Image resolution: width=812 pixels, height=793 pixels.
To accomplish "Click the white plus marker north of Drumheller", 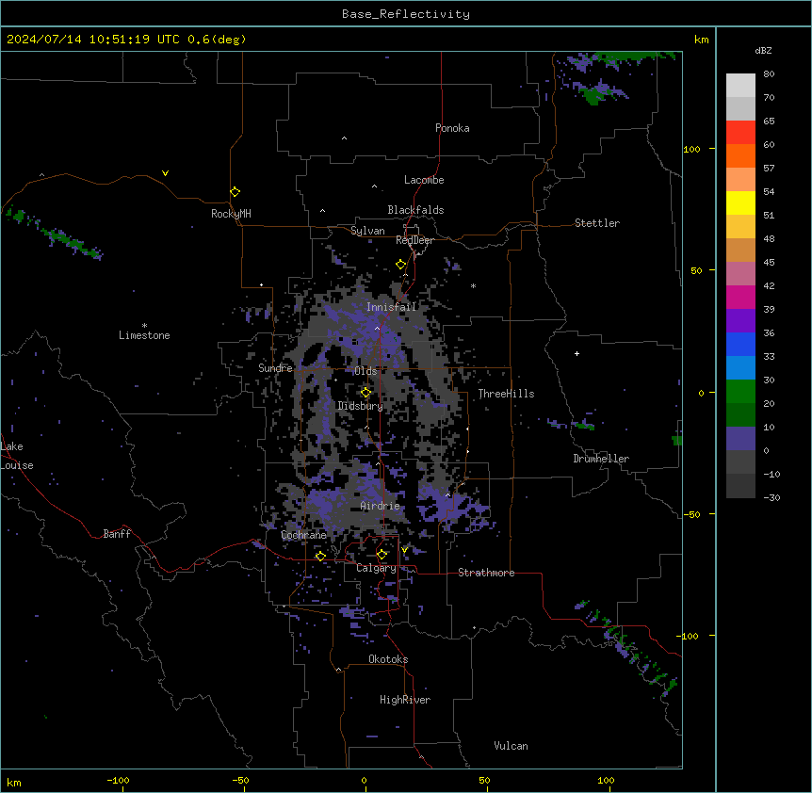I will (577, 353).
